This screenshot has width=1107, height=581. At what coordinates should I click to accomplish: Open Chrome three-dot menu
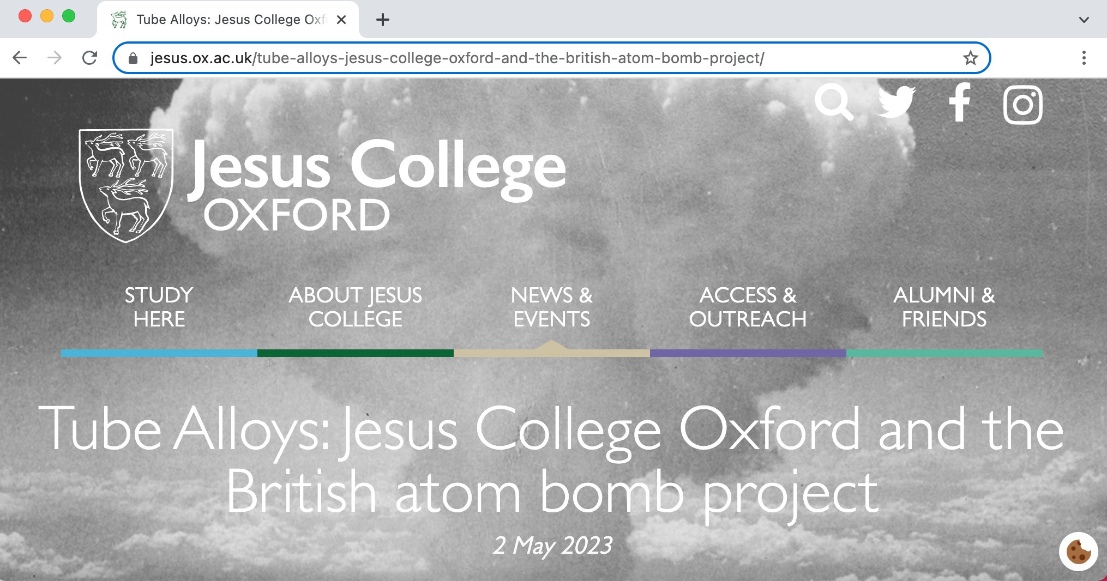coord(1084,58)
